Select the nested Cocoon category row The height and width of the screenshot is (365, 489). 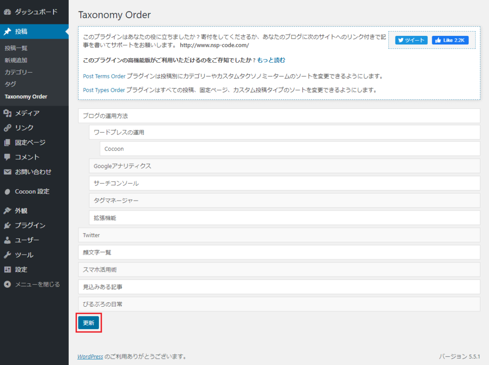pos(290,149)
